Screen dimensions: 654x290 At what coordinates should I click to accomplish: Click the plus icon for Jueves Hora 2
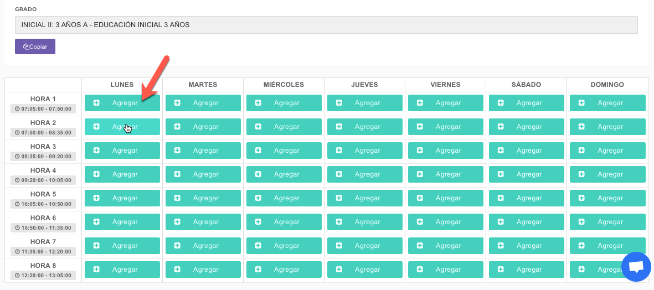tap(339, 127)
